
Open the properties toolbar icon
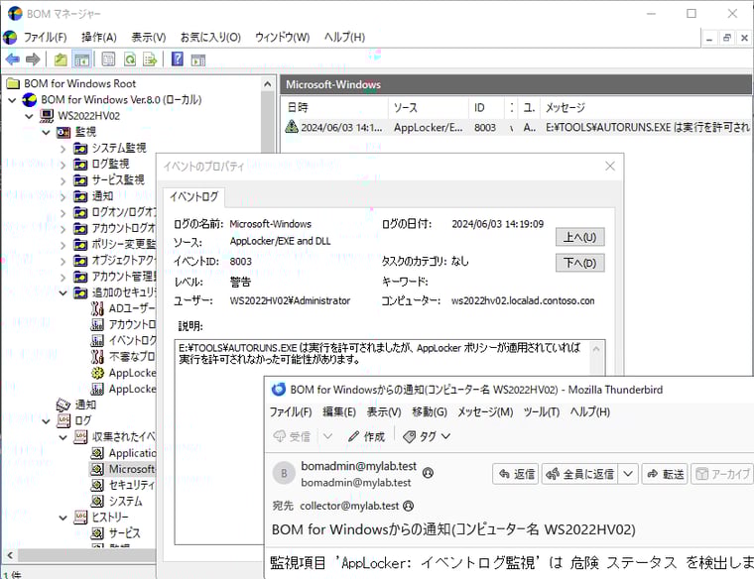pyautogui.click(x=109, y=59)
